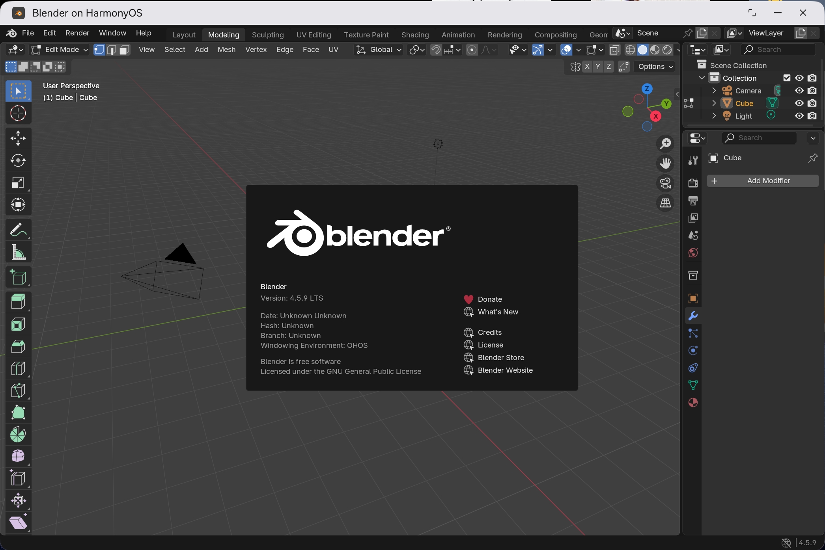Select the Measure tool

pyautogui.click(x=18, y=253)
